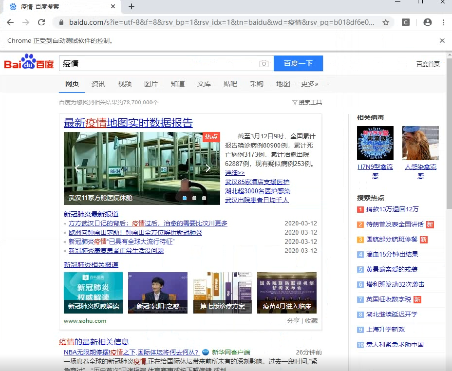Screen dimensions: 452x371
Task: Switch to the 文库 tab
Action: pos(204,84)
